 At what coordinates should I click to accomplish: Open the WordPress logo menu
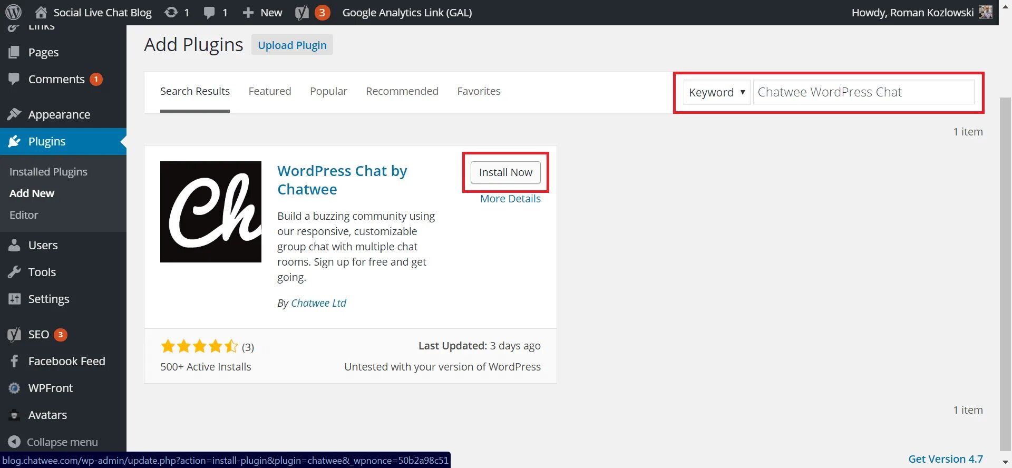(14, 12)
